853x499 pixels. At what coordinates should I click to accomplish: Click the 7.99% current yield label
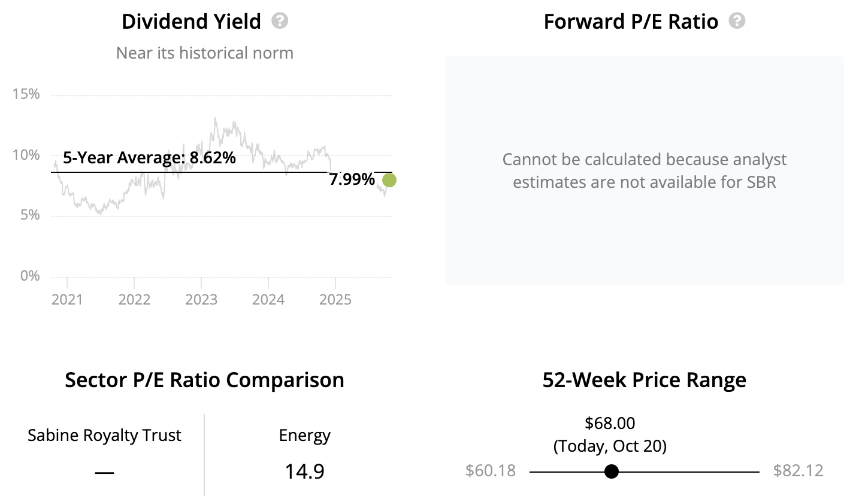(x=352, y=179)
